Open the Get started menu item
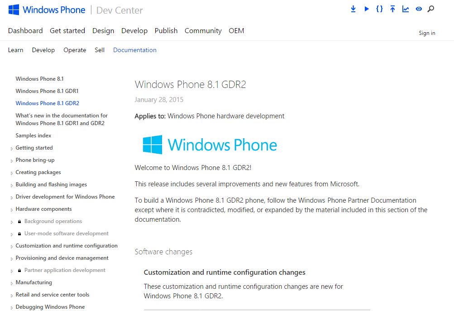 (67, 31)
